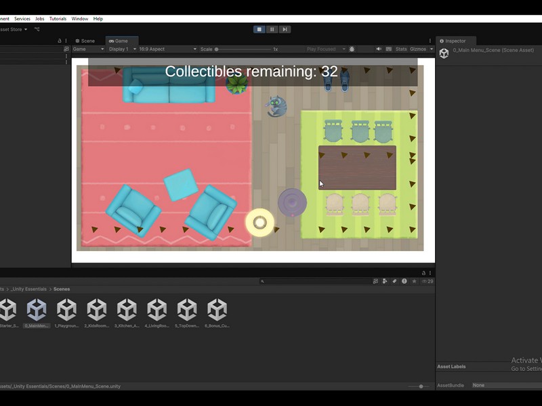
Task: Open the Window menu
Action: [79, 19]
